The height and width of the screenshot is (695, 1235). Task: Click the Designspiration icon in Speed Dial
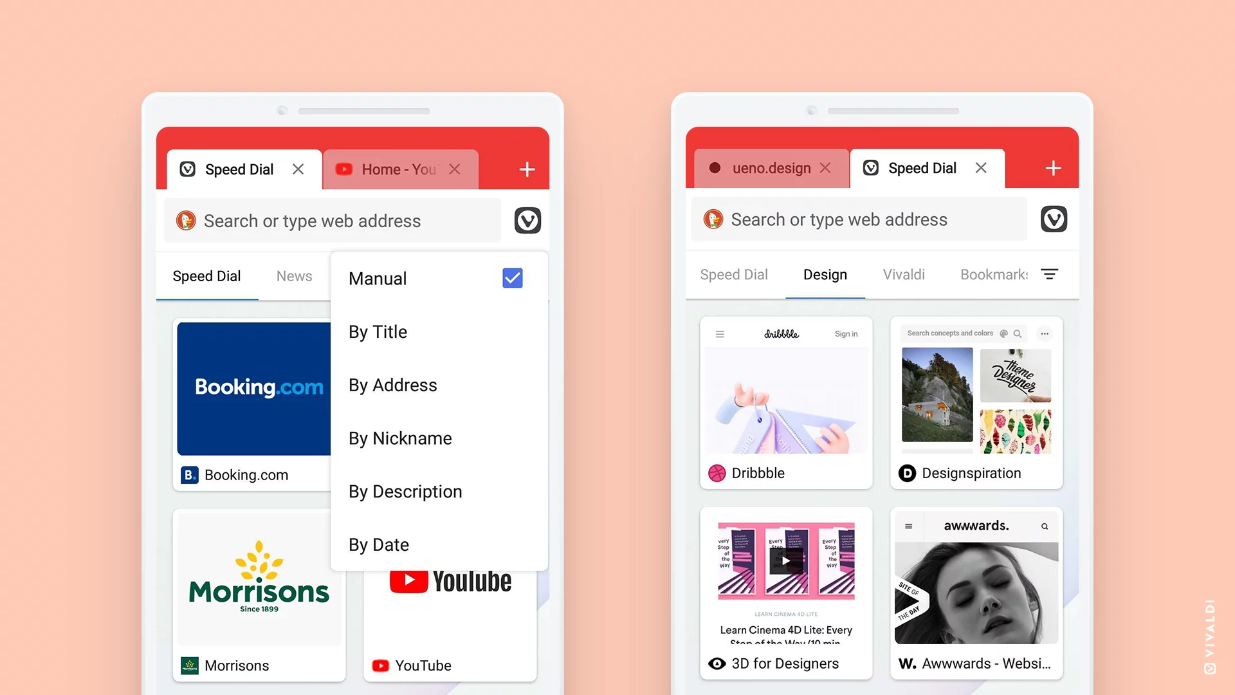(907, 473)
